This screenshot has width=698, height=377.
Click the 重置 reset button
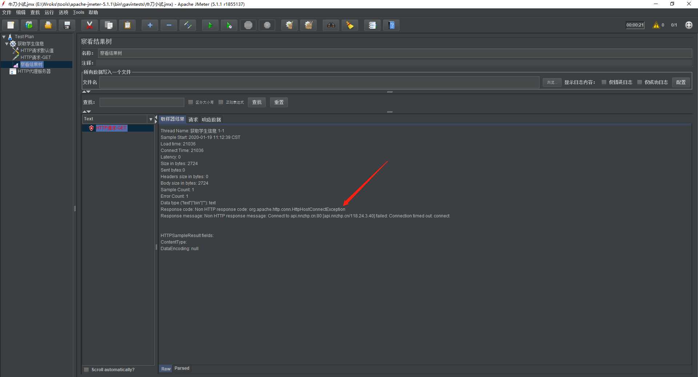[x=279, y=102]
